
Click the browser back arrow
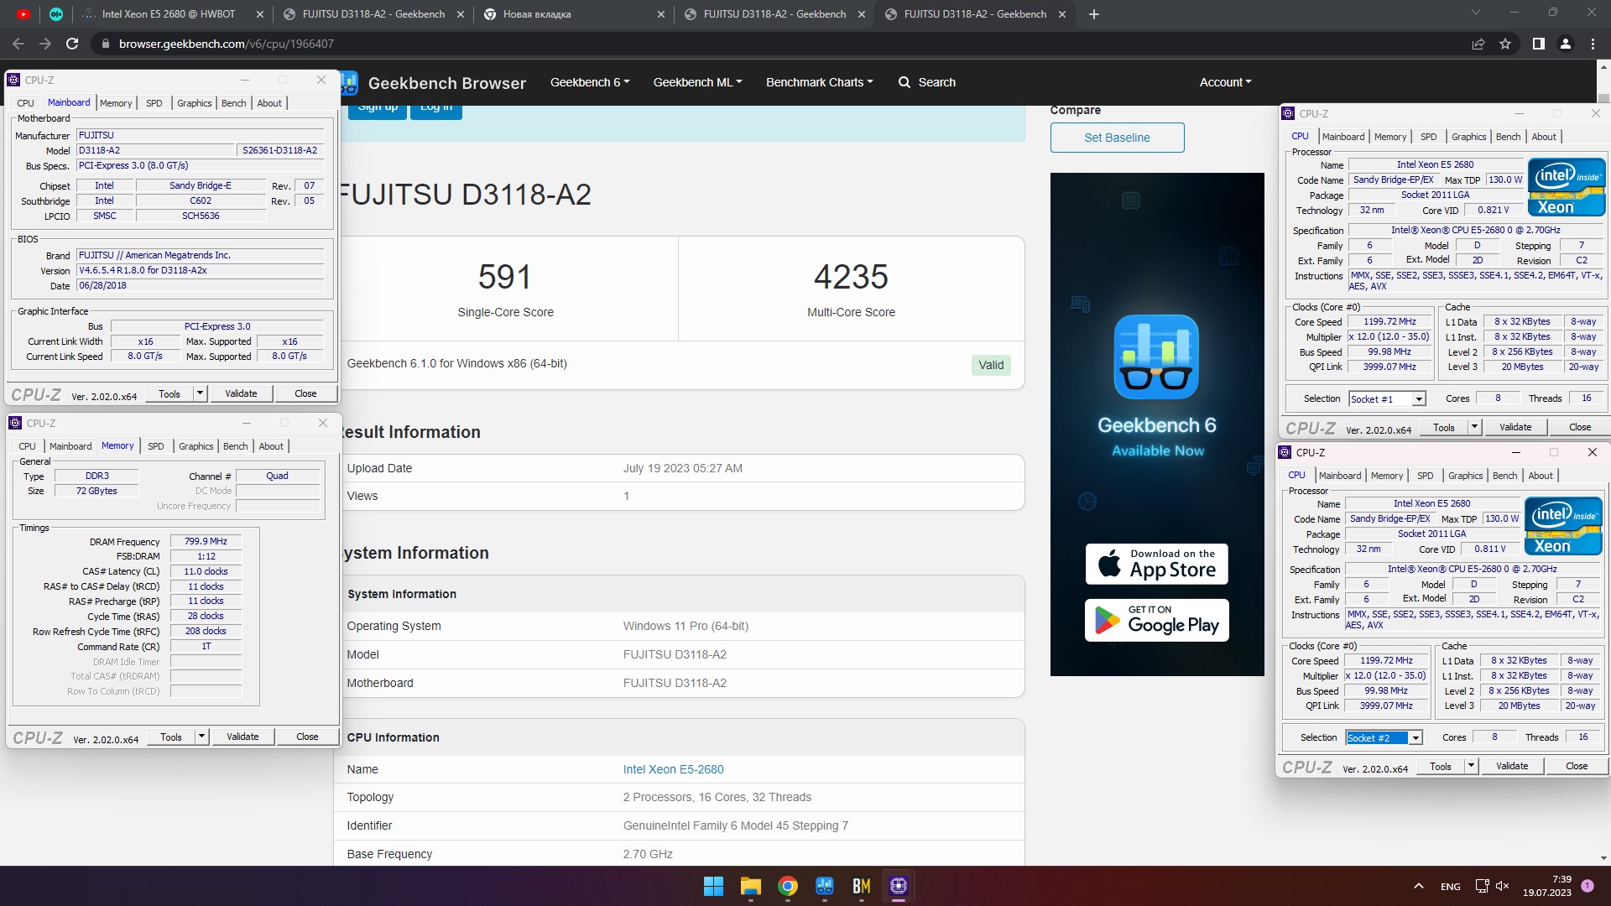[18, 44]
